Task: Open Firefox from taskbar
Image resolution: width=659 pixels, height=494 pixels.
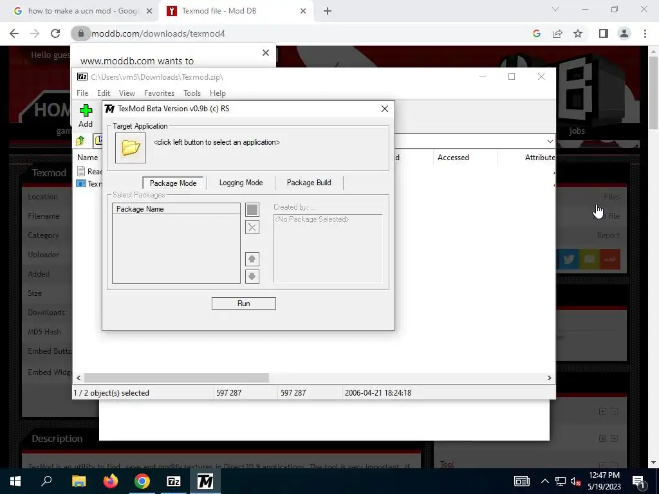Action: pyautogui.click(x=111, y=481)
